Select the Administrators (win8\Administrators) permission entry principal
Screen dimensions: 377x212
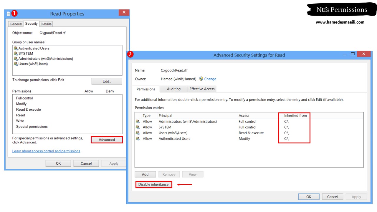tap(188, 122)
